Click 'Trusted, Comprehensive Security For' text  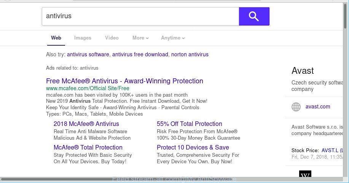click(x=198, y=155)
